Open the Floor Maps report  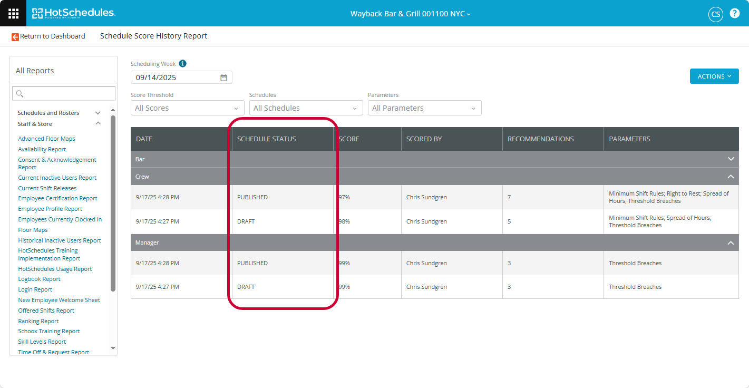tap(33, 230)
